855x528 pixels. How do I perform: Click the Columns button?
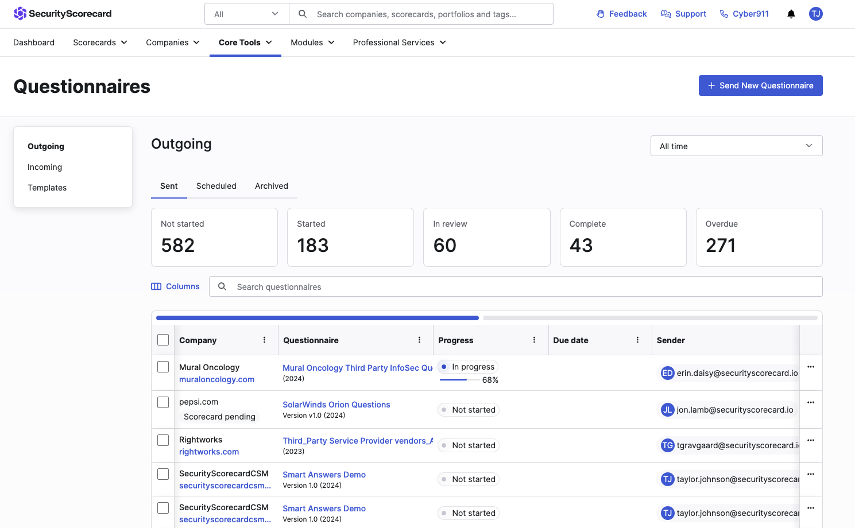[x=175, y=286]
